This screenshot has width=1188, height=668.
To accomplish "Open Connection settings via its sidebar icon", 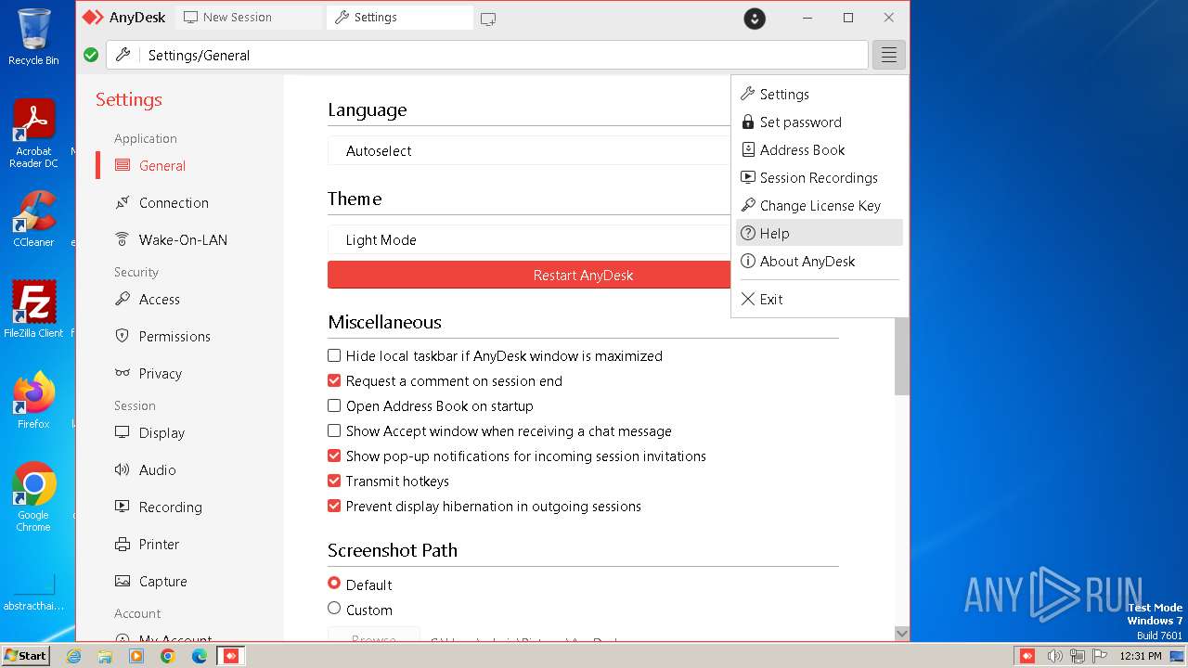I will tap(123, 202).
